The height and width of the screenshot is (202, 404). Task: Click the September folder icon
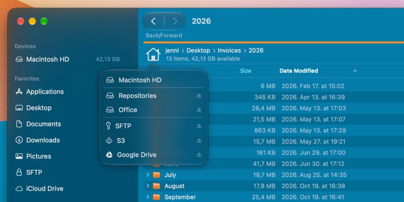(x=156, y=197)
